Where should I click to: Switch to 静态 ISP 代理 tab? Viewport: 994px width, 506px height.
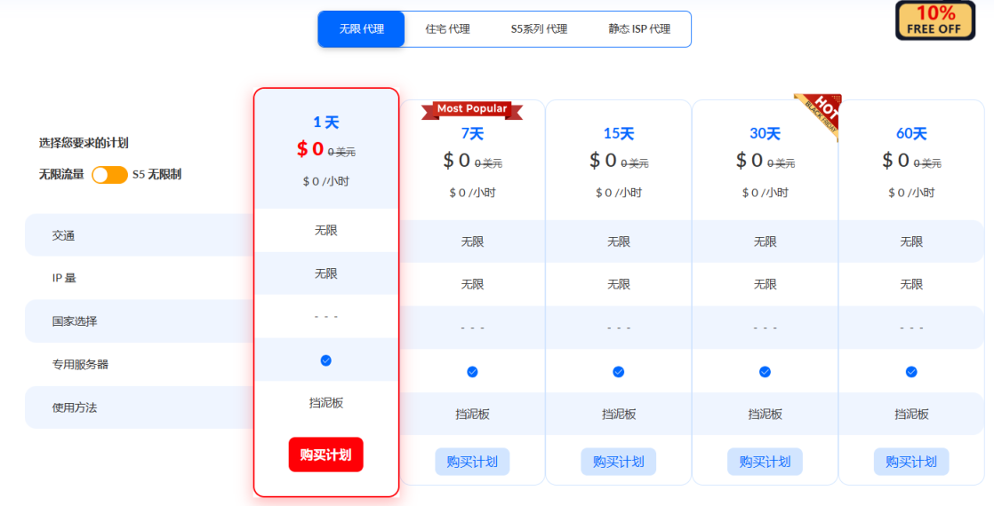(x=639, y=29)
